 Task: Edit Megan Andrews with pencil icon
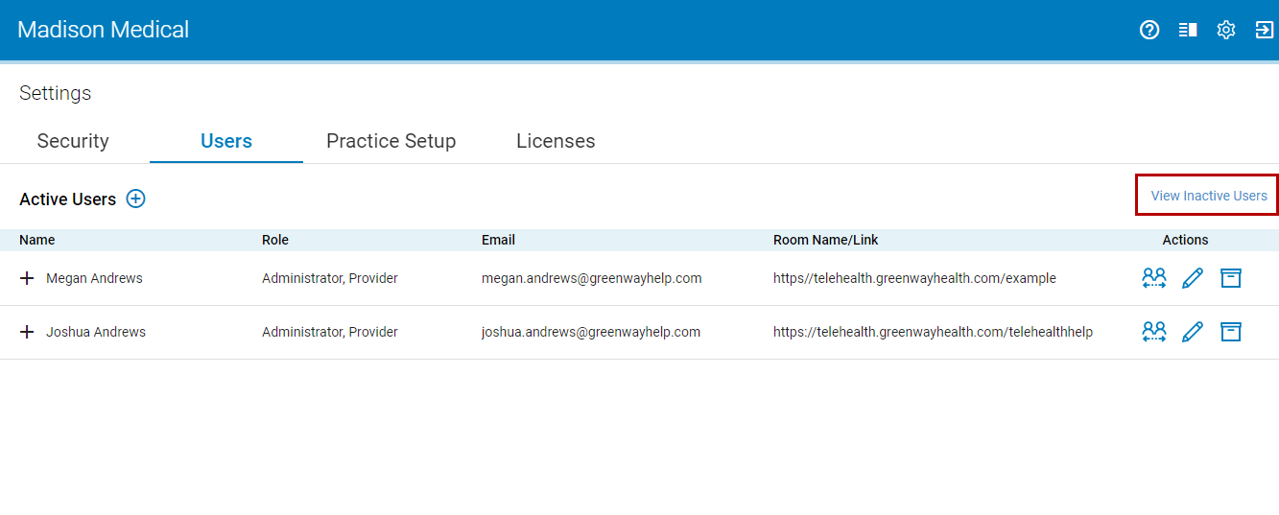coord(1193,278)
